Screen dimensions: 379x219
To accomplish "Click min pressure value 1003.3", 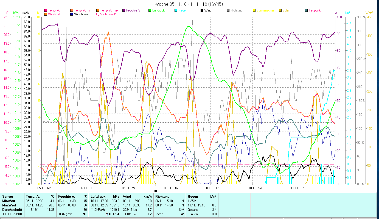I will click(x=114, y=201).
